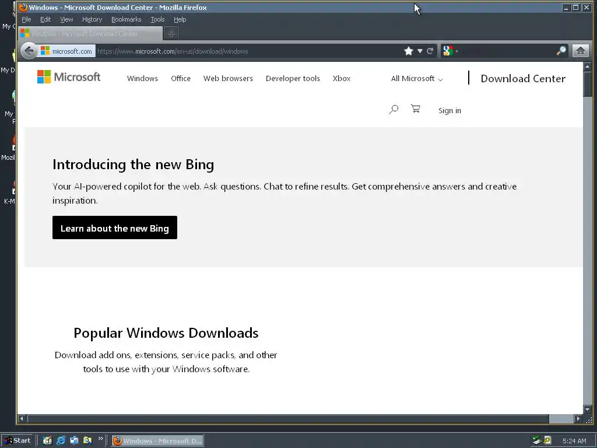This screenshot has height=448, width=597.
Task: Launch Outlook Express from quick launch
Action: click(74, 440)
